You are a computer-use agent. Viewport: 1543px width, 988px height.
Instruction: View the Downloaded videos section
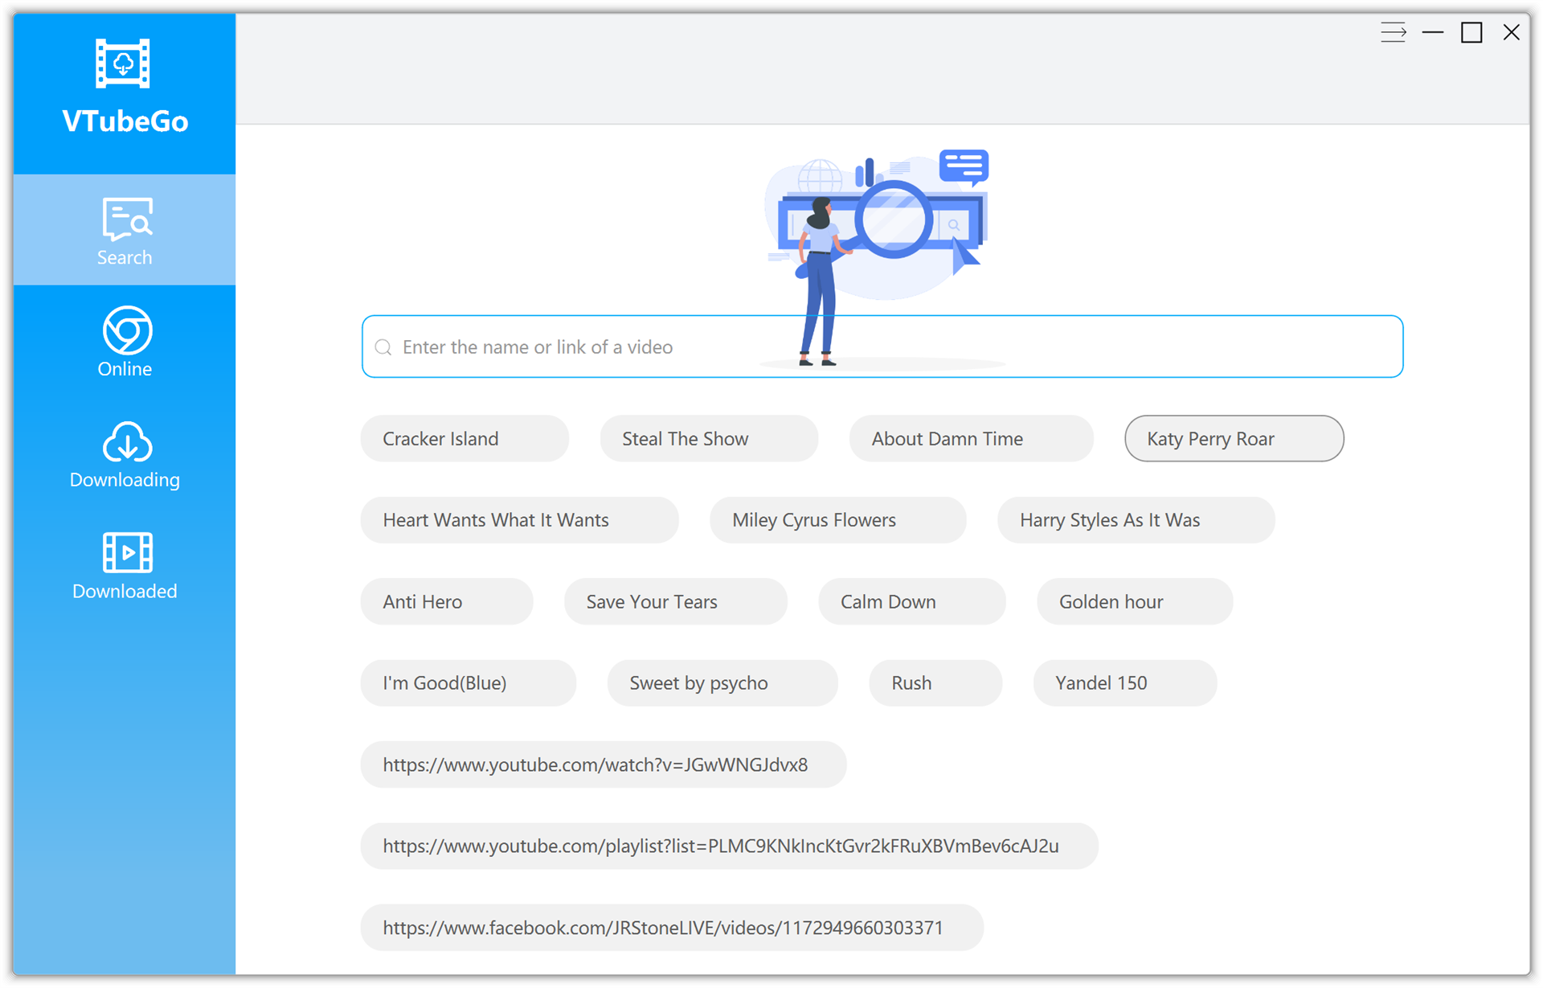tap(125, 565)
